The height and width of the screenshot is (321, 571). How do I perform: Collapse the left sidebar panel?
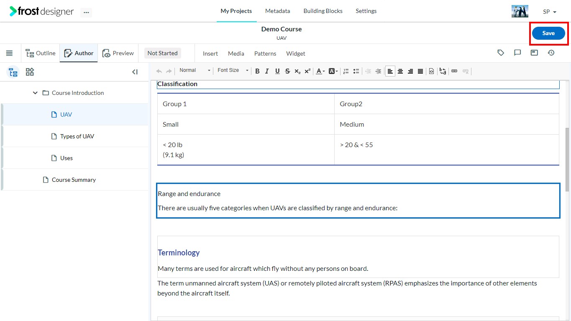click(135, 72)
